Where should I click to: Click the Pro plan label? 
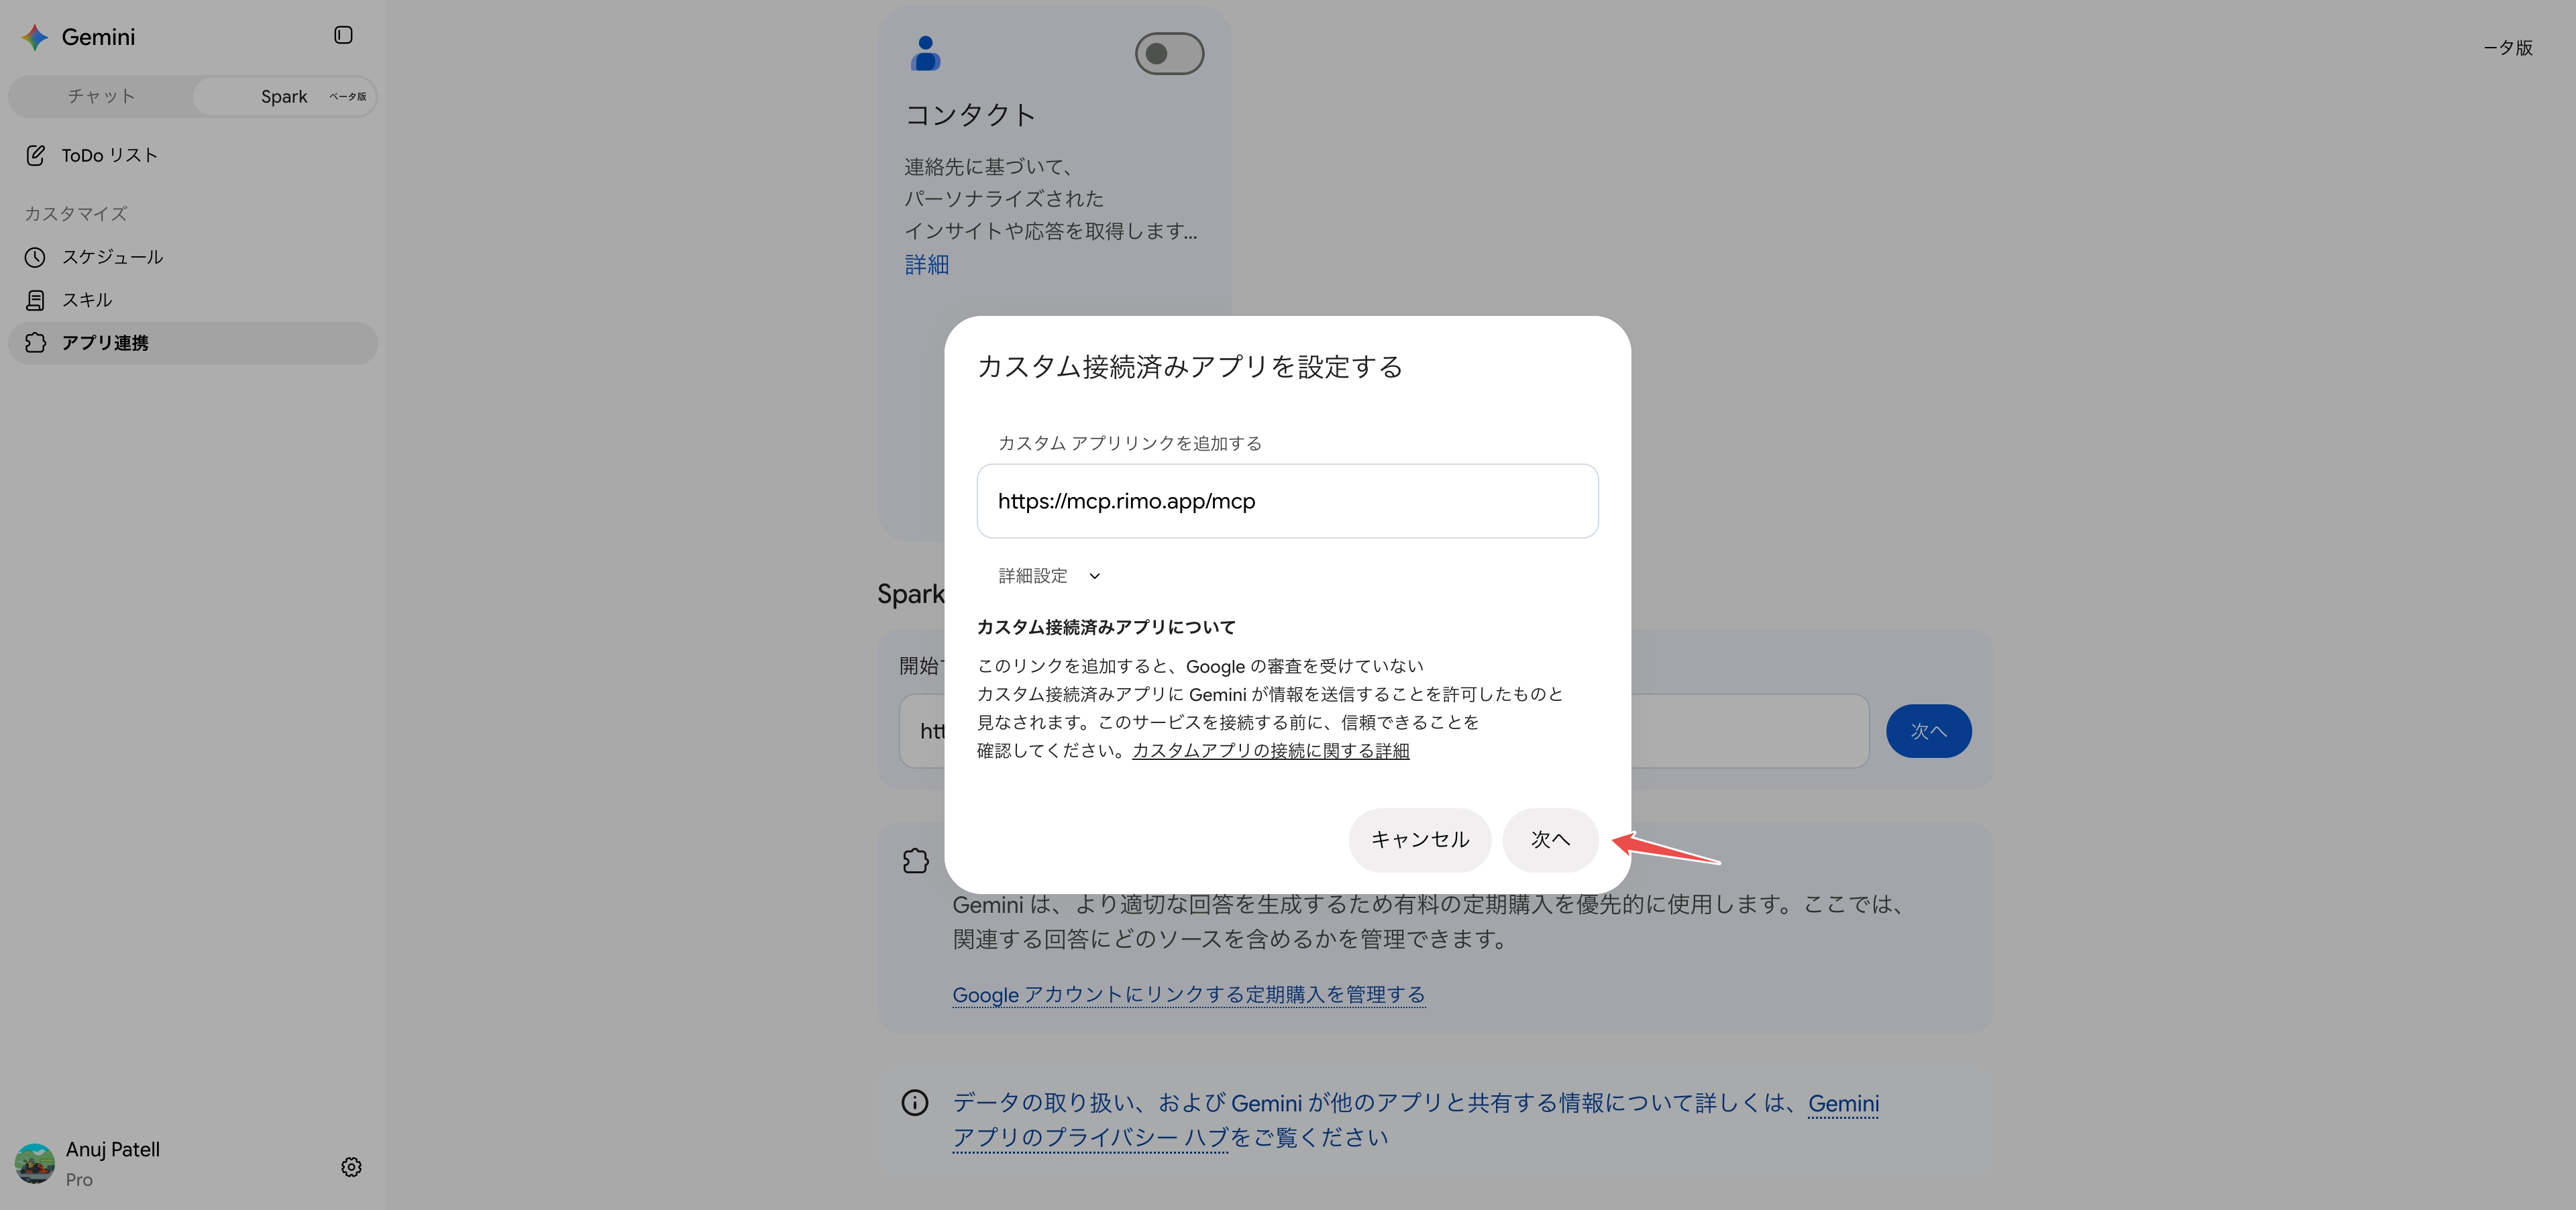tap(79, 1180)
